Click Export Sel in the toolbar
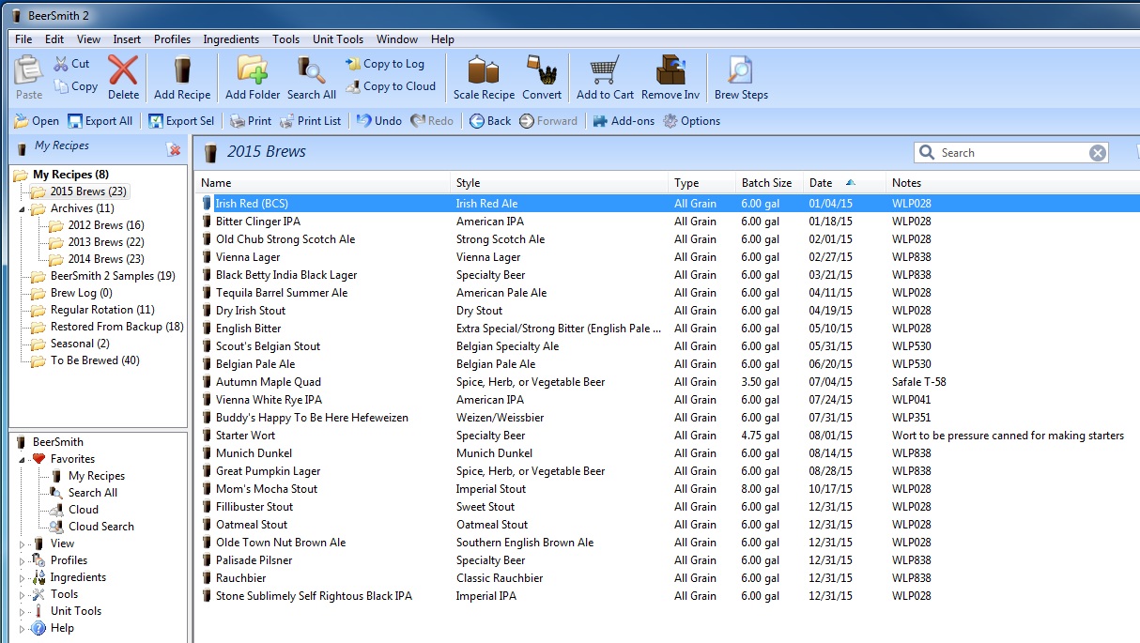The width and height of the screenshot is (1140, 643). pyautogui.click(x=181, y=121)
